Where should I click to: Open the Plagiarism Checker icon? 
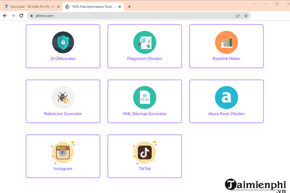point(145,42)
